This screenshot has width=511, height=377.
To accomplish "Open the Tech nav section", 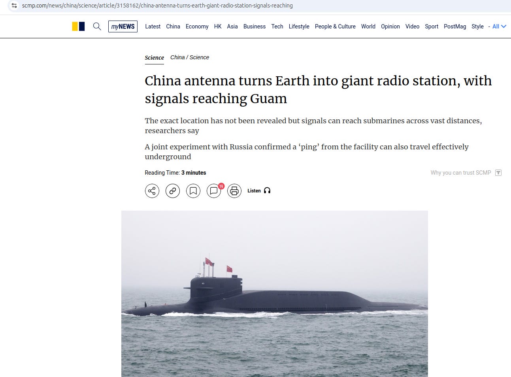I will tap(277, 26).
